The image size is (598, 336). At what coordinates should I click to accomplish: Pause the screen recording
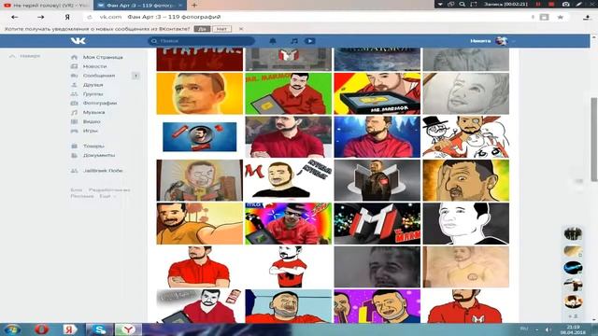pos(538,4)
